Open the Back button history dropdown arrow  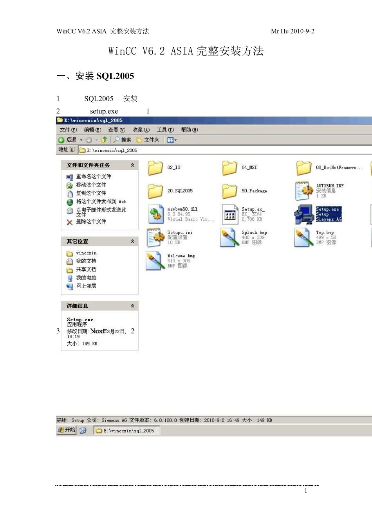pos(81,140)
